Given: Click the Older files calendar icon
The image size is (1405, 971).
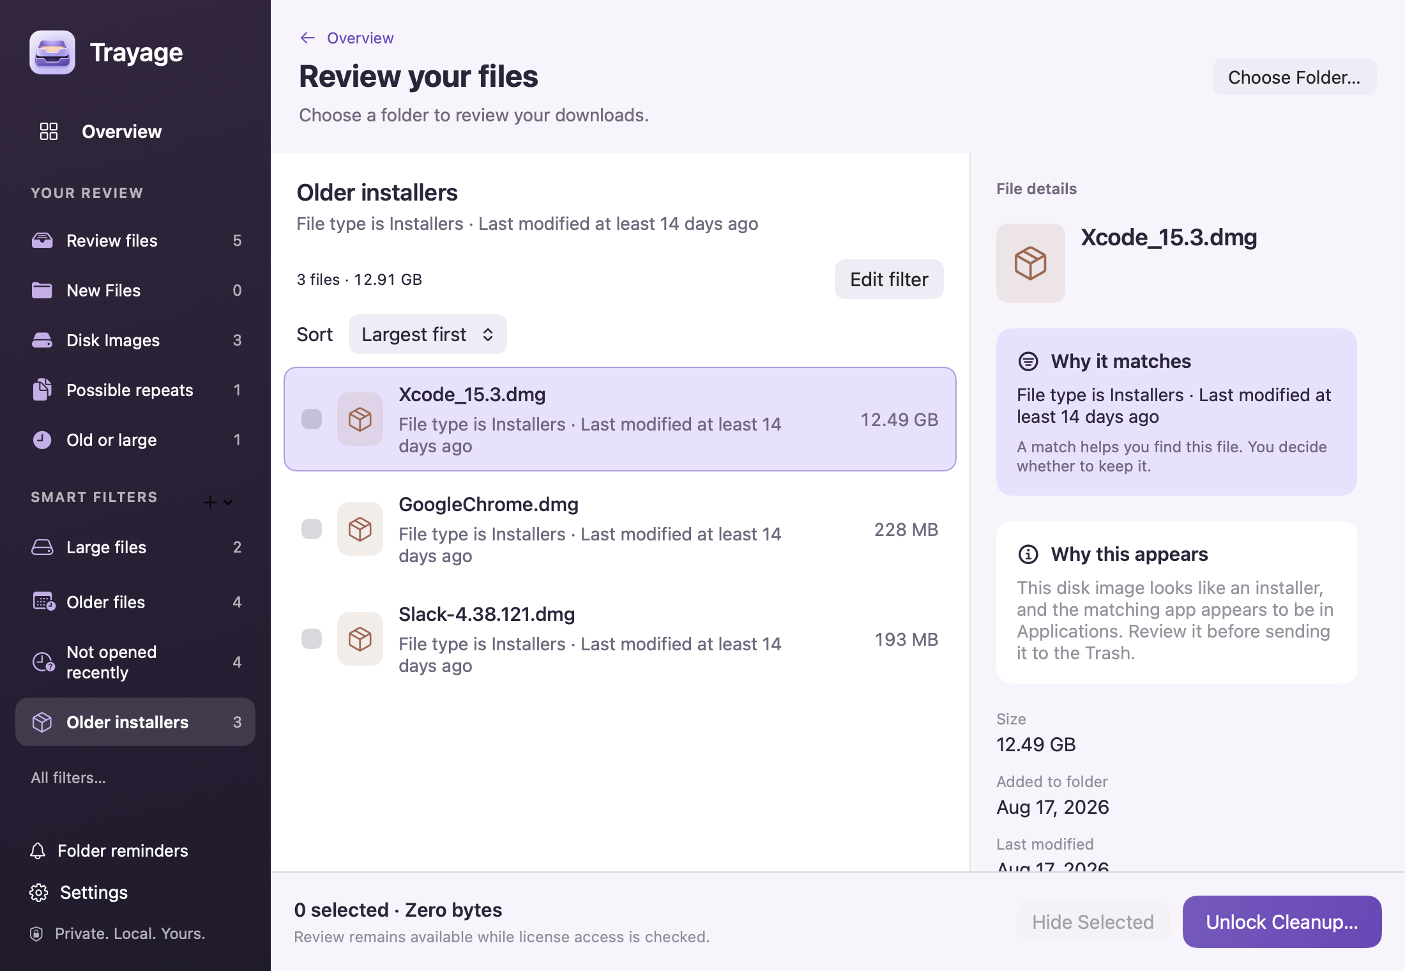Looking at the screenshot, I should [x=43, y=602].
